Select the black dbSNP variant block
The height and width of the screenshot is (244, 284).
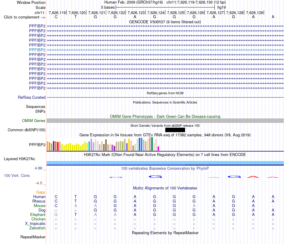(175, 130)
